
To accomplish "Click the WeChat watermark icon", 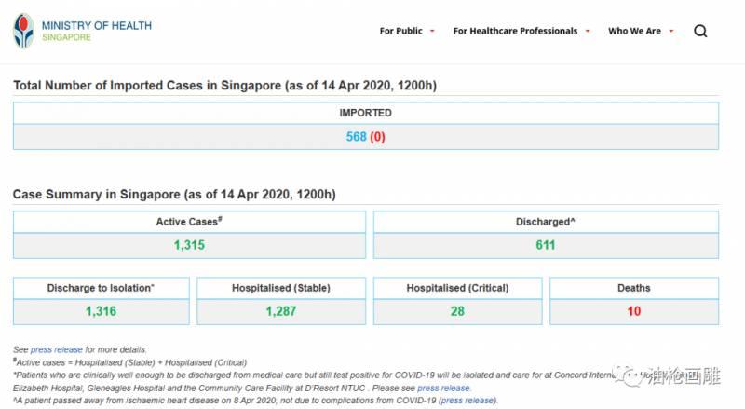I will [633, 378].
